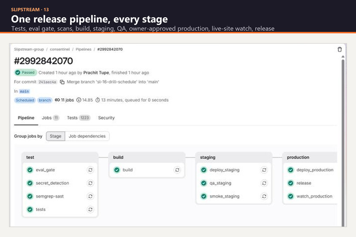This screenshot has width=356, height=237.
Task: Open the deploy_staging job
Action: [x=224, y=170]
